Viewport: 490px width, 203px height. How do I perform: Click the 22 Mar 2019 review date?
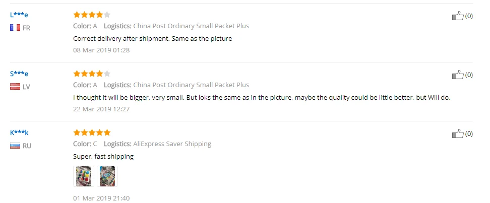(x=101, y=109)
